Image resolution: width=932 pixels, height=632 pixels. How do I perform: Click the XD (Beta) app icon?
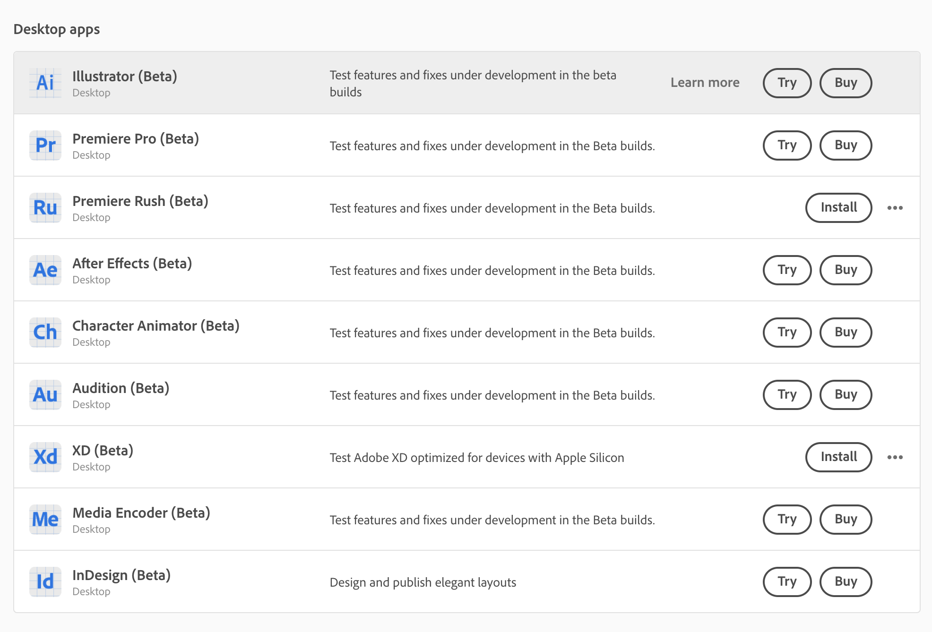(x=45, y=457)
